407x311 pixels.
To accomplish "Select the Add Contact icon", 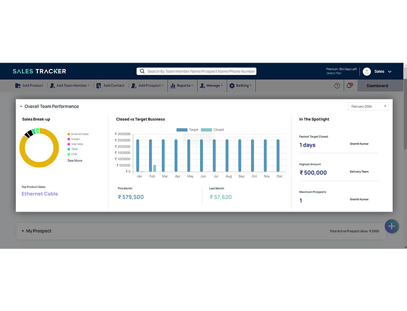I will [99, 86].
